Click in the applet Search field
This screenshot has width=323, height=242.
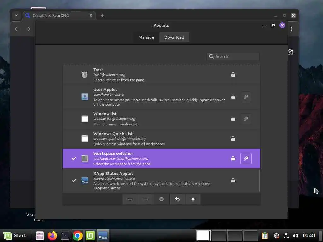pyautogui.click(x=233, y=56)
